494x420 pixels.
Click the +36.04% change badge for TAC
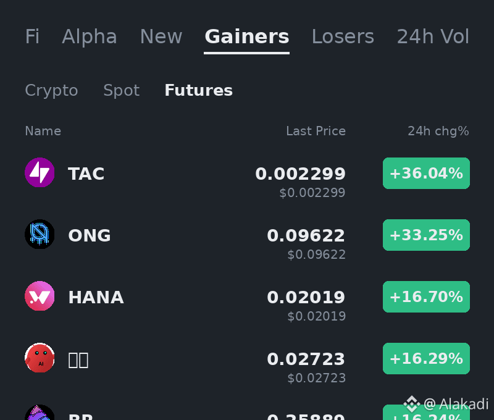426,174
